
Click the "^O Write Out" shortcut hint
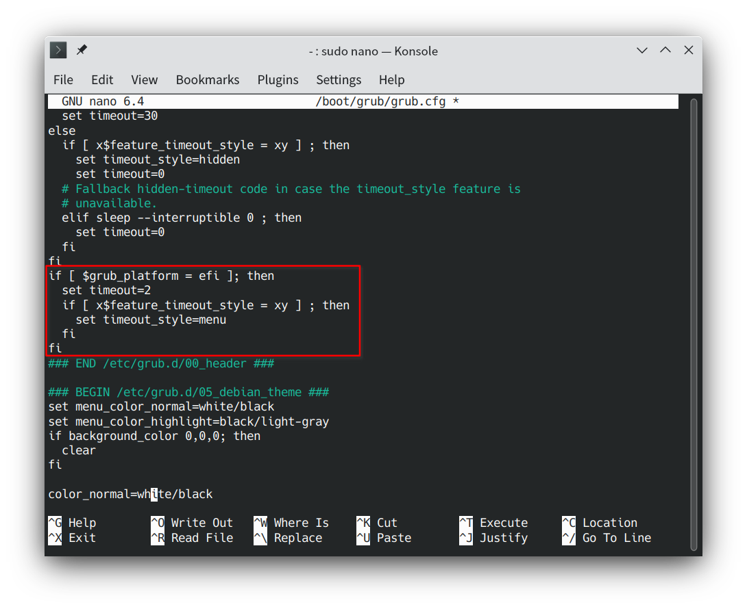point(192,523)
